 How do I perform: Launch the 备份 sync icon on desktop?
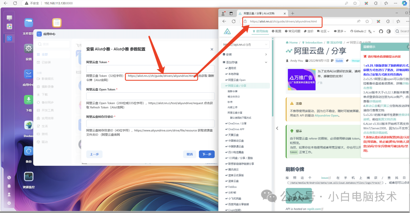(28, 151)
